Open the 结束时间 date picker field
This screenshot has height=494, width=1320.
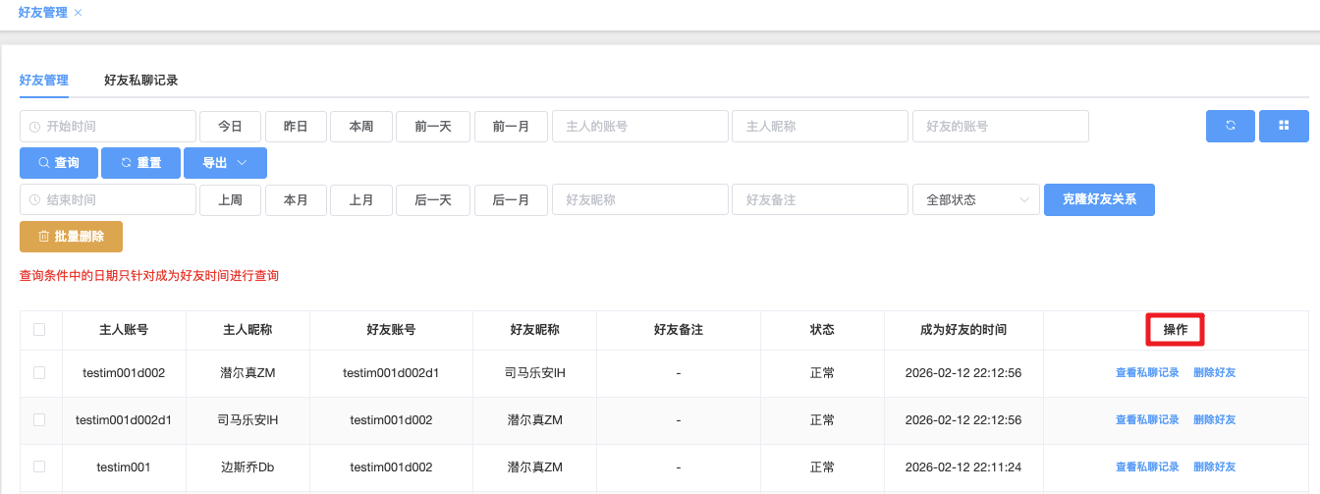coord(108,200)
